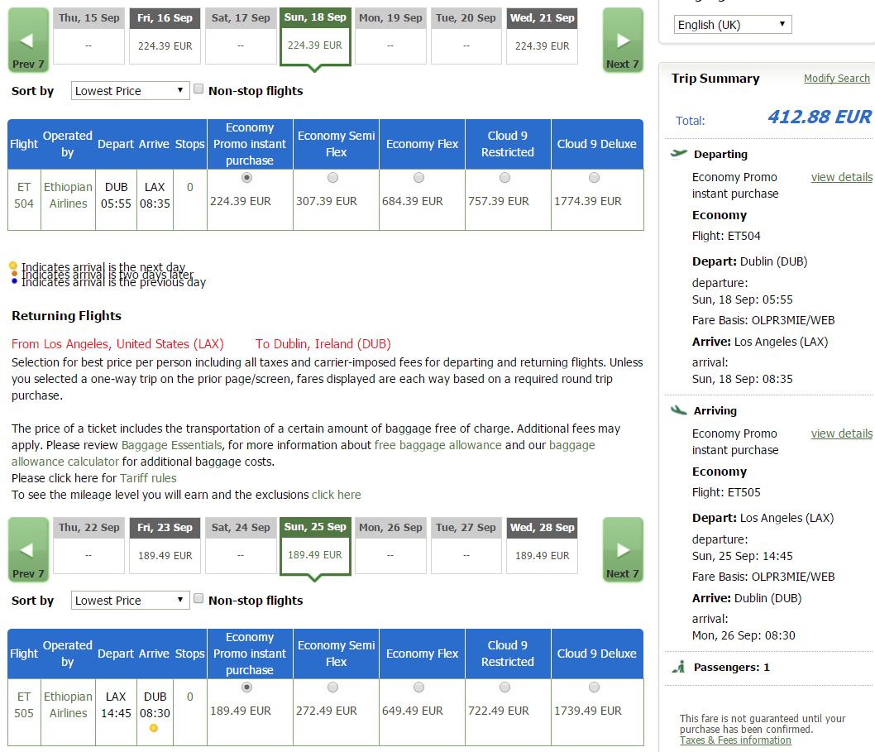This screenshot has width=875, height=752.
Task: Click the yellow next-day arrival dot on ET 505
Action: [154, 728]
